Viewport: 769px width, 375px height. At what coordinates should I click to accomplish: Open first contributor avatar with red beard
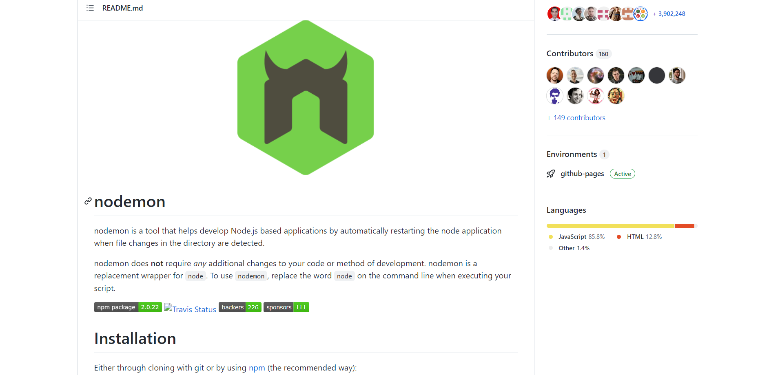click(x=555, y=75)
